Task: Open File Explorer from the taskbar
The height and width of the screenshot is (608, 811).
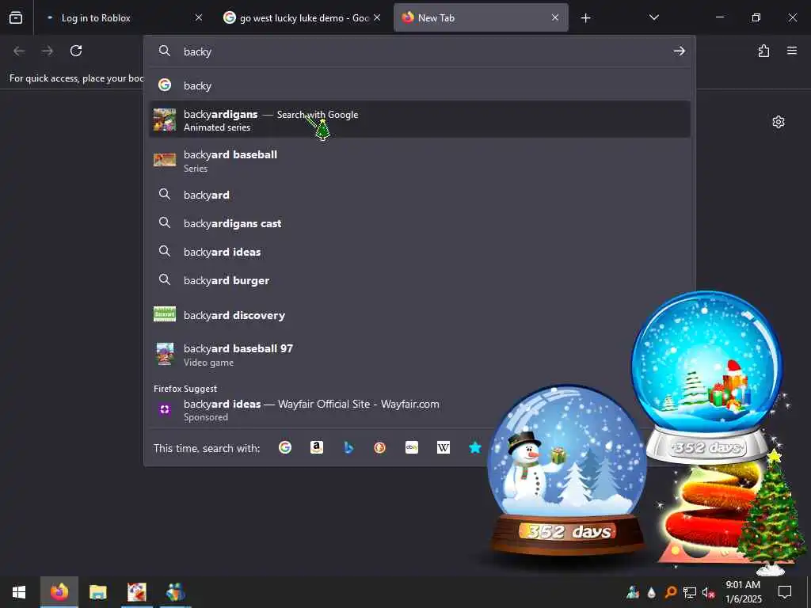Action: point(97,592)
